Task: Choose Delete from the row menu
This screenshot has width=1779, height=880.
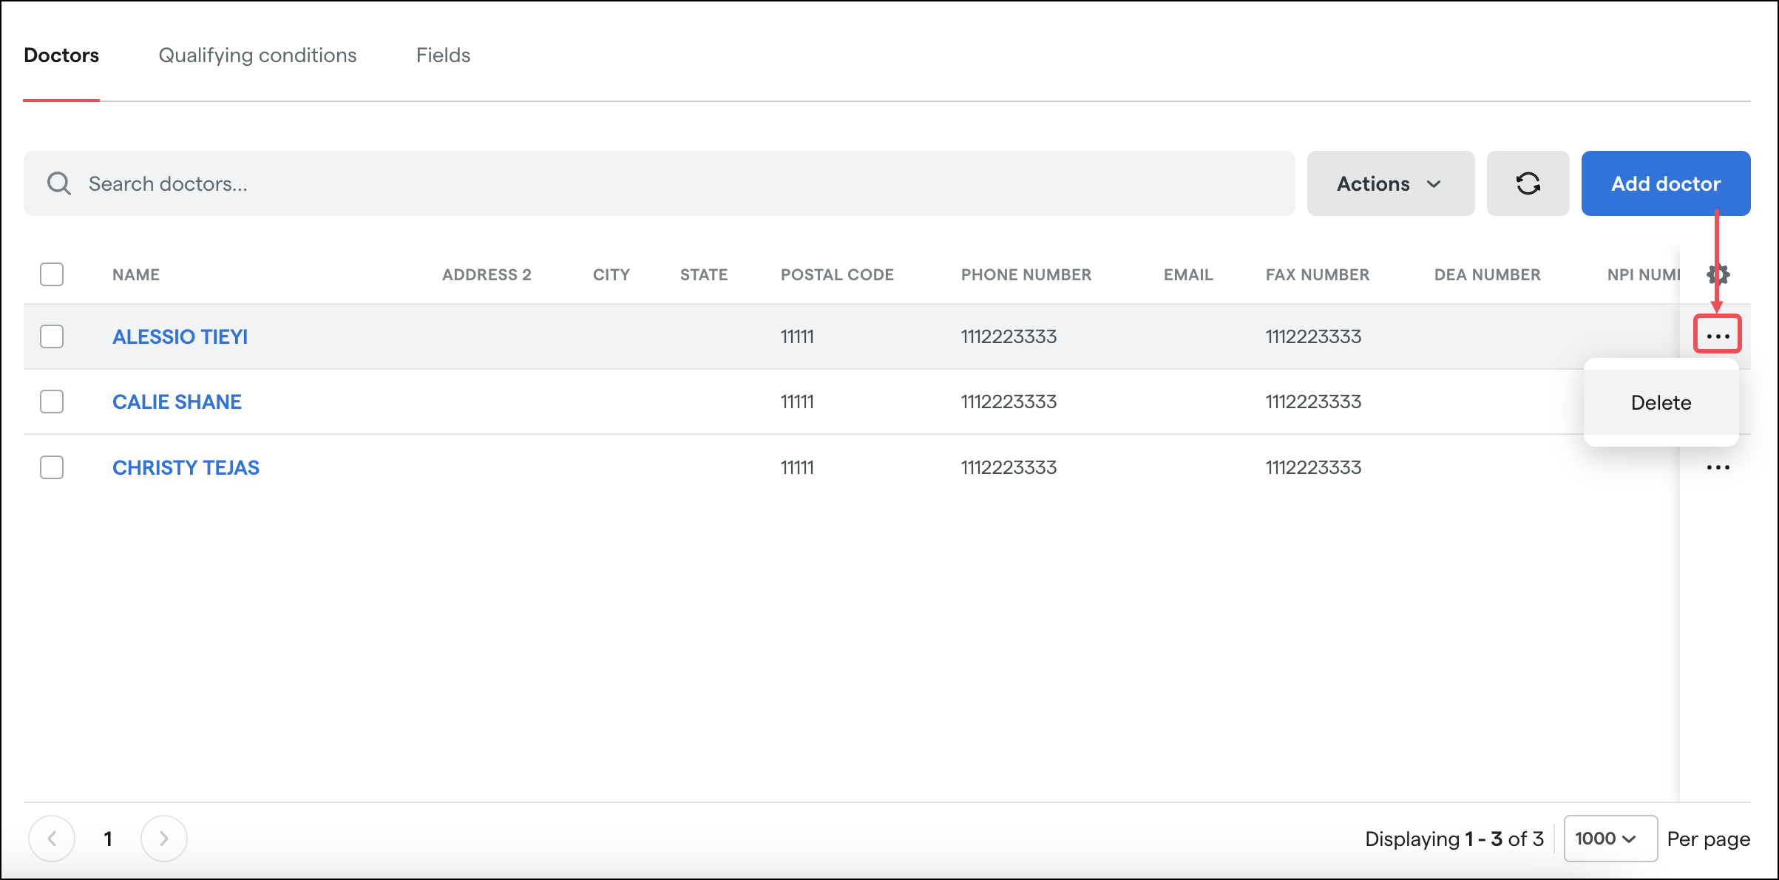Action: point(1661,402)
